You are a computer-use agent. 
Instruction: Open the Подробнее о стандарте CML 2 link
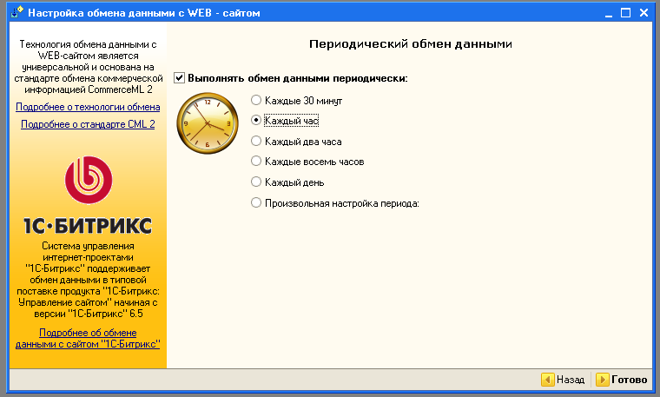pyautogui.click(x=88, y=124)
